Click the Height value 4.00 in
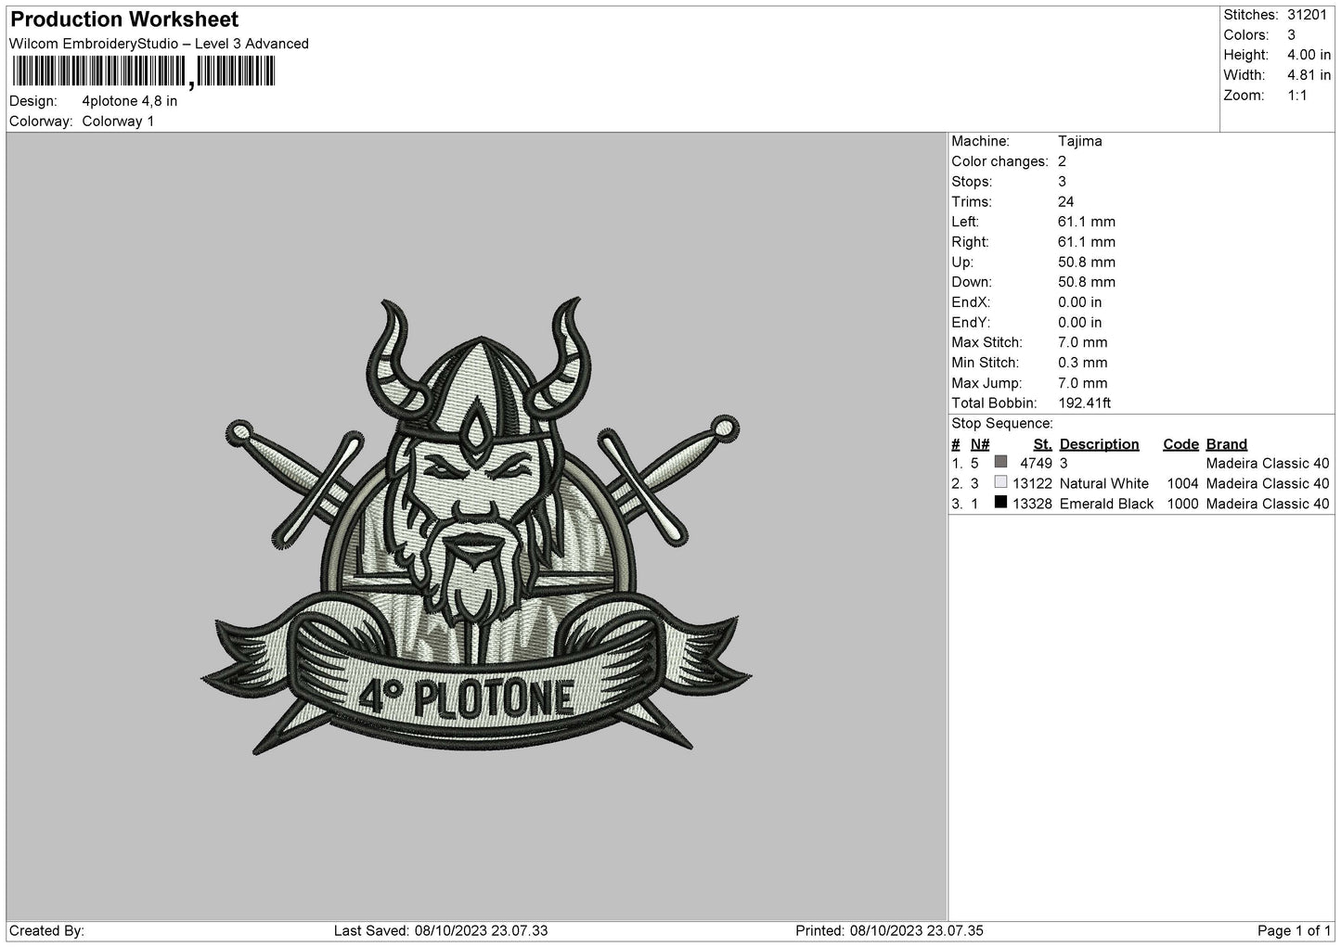 click(x=1309, y=56)
